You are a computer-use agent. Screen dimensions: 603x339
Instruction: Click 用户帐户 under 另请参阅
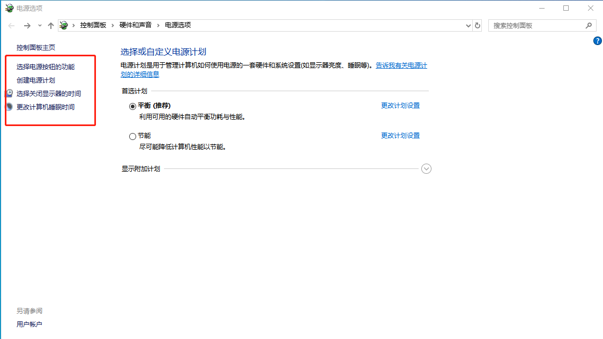click(29, 324)
